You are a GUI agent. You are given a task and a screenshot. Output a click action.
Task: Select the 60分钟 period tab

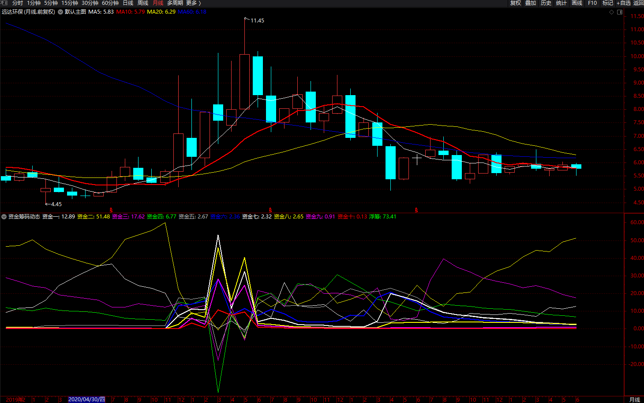(110, 3)
